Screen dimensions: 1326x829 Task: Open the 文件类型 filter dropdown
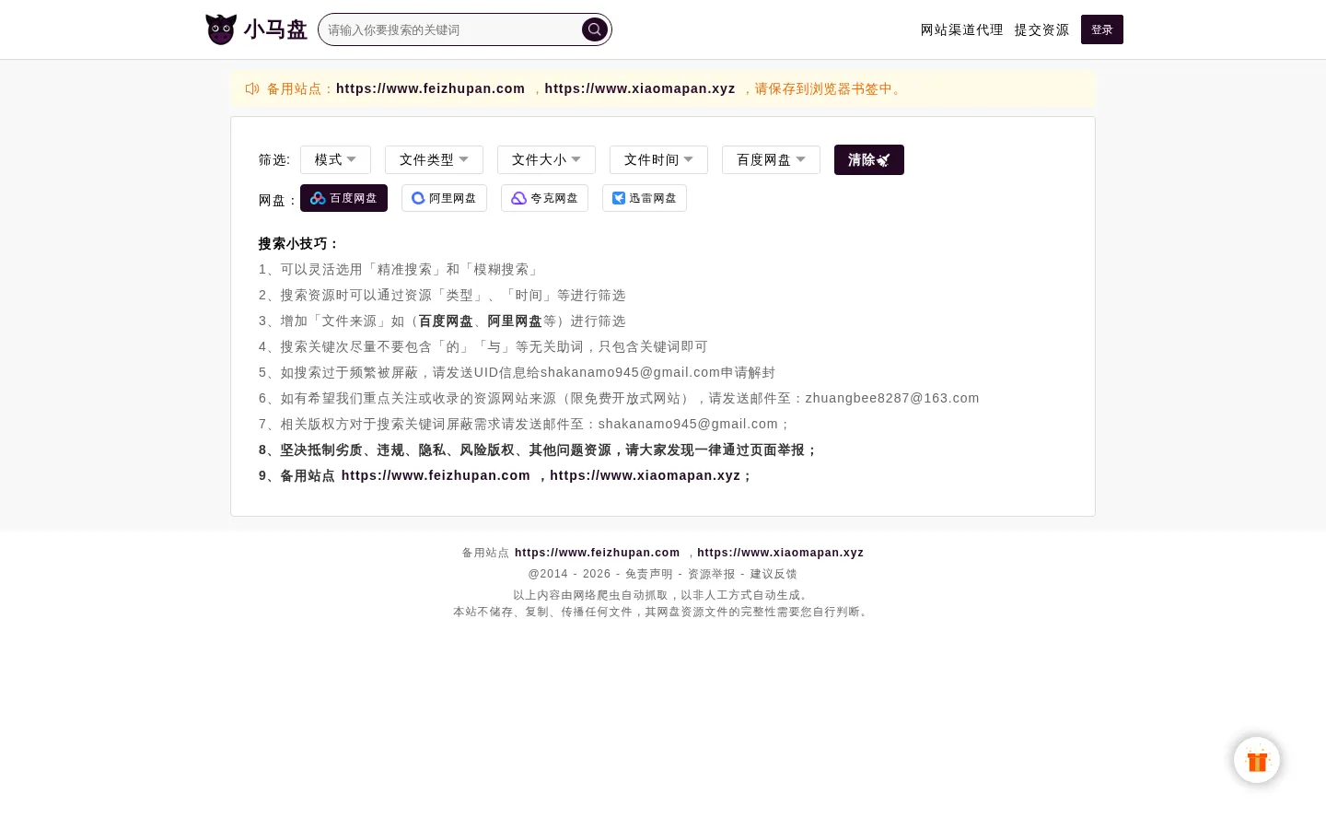click(x=434, y=159)
